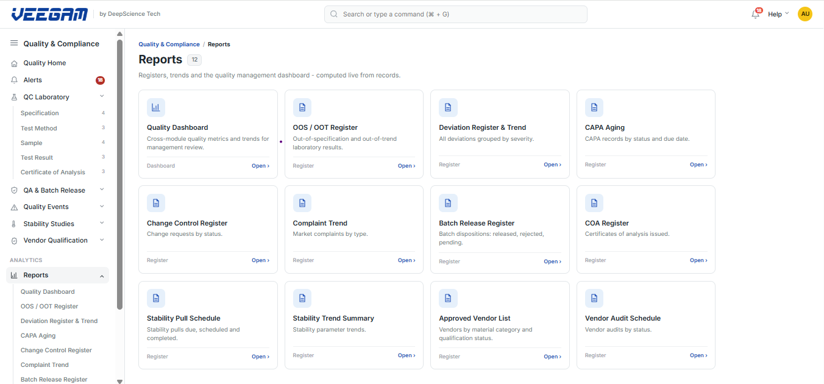Click the Stability Studies thermometer icon
Viewport: 824px width, 384px height.
pyautogui.click(x=15, y=224)
